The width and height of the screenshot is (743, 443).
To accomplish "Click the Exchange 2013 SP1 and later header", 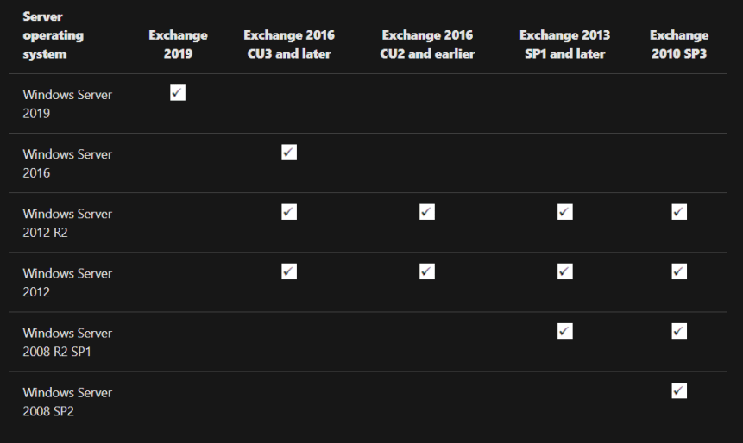I will click(564, 45).
